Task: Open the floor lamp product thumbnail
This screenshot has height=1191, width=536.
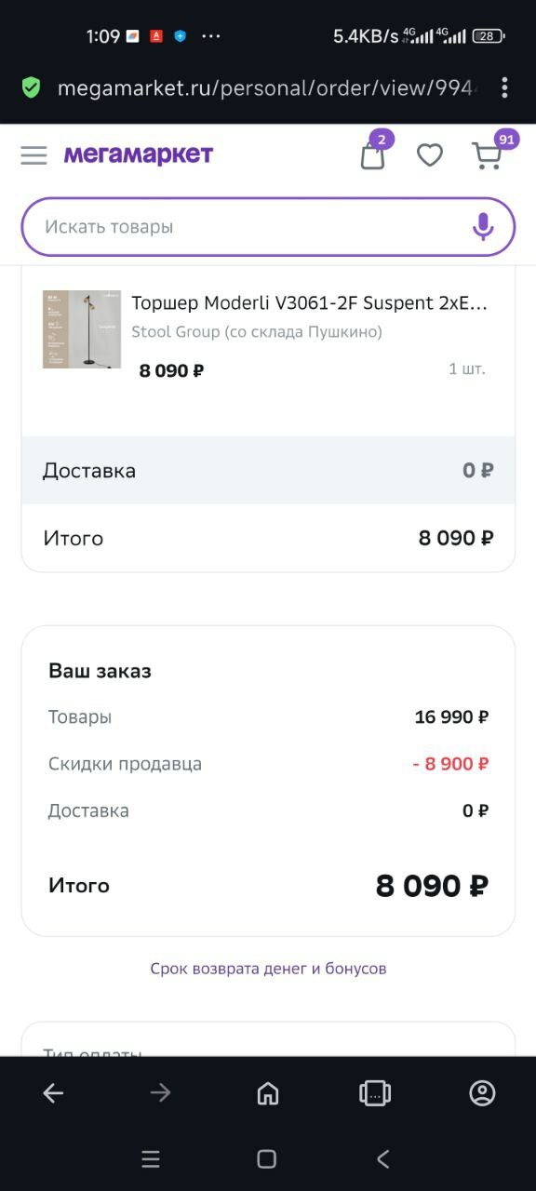Action: coord(82,329)
